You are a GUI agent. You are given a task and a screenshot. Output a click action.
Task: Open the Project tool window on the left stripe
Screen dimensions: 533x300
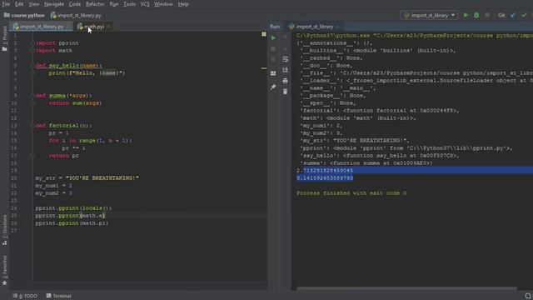[4, 38]
